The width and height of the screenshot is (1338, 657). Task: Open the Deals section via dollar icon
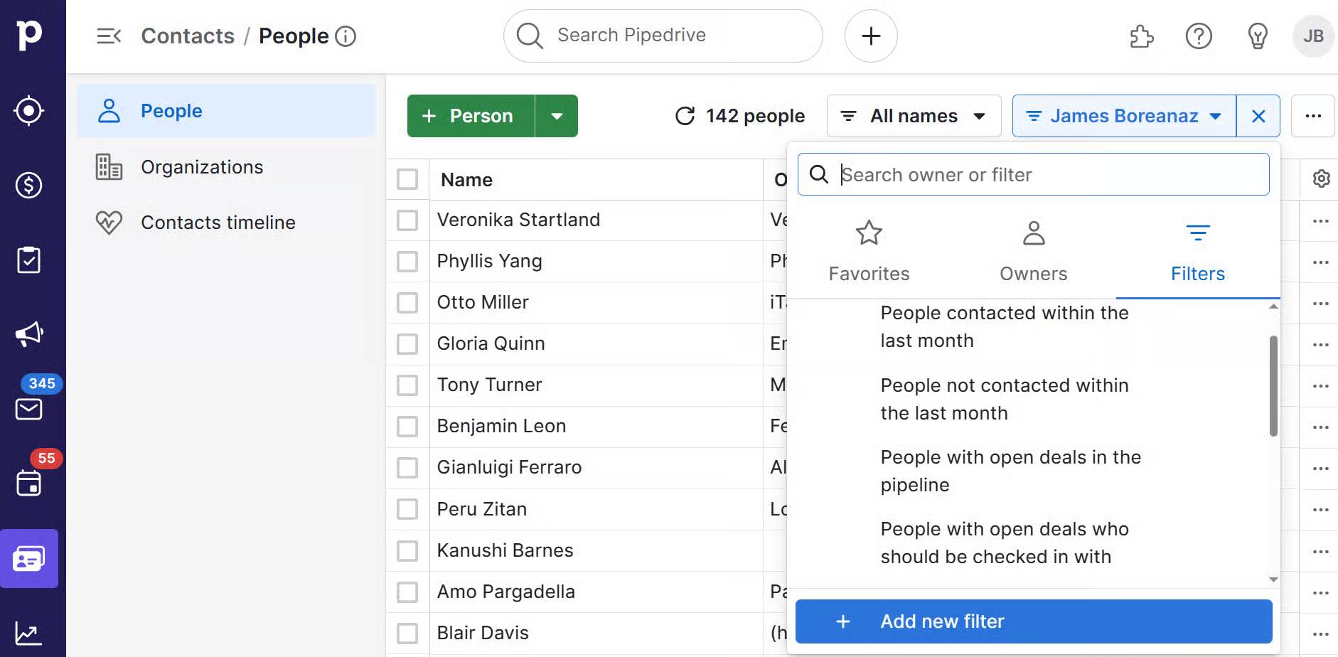[29, 186]
